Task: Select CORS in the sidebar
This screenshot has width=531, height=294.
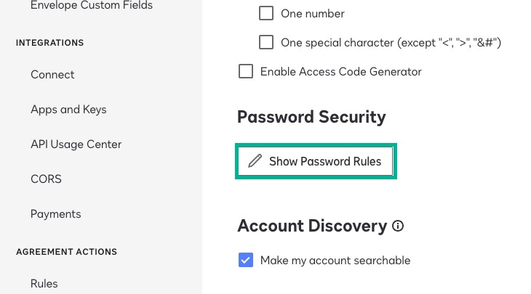Action: point(46,179)
